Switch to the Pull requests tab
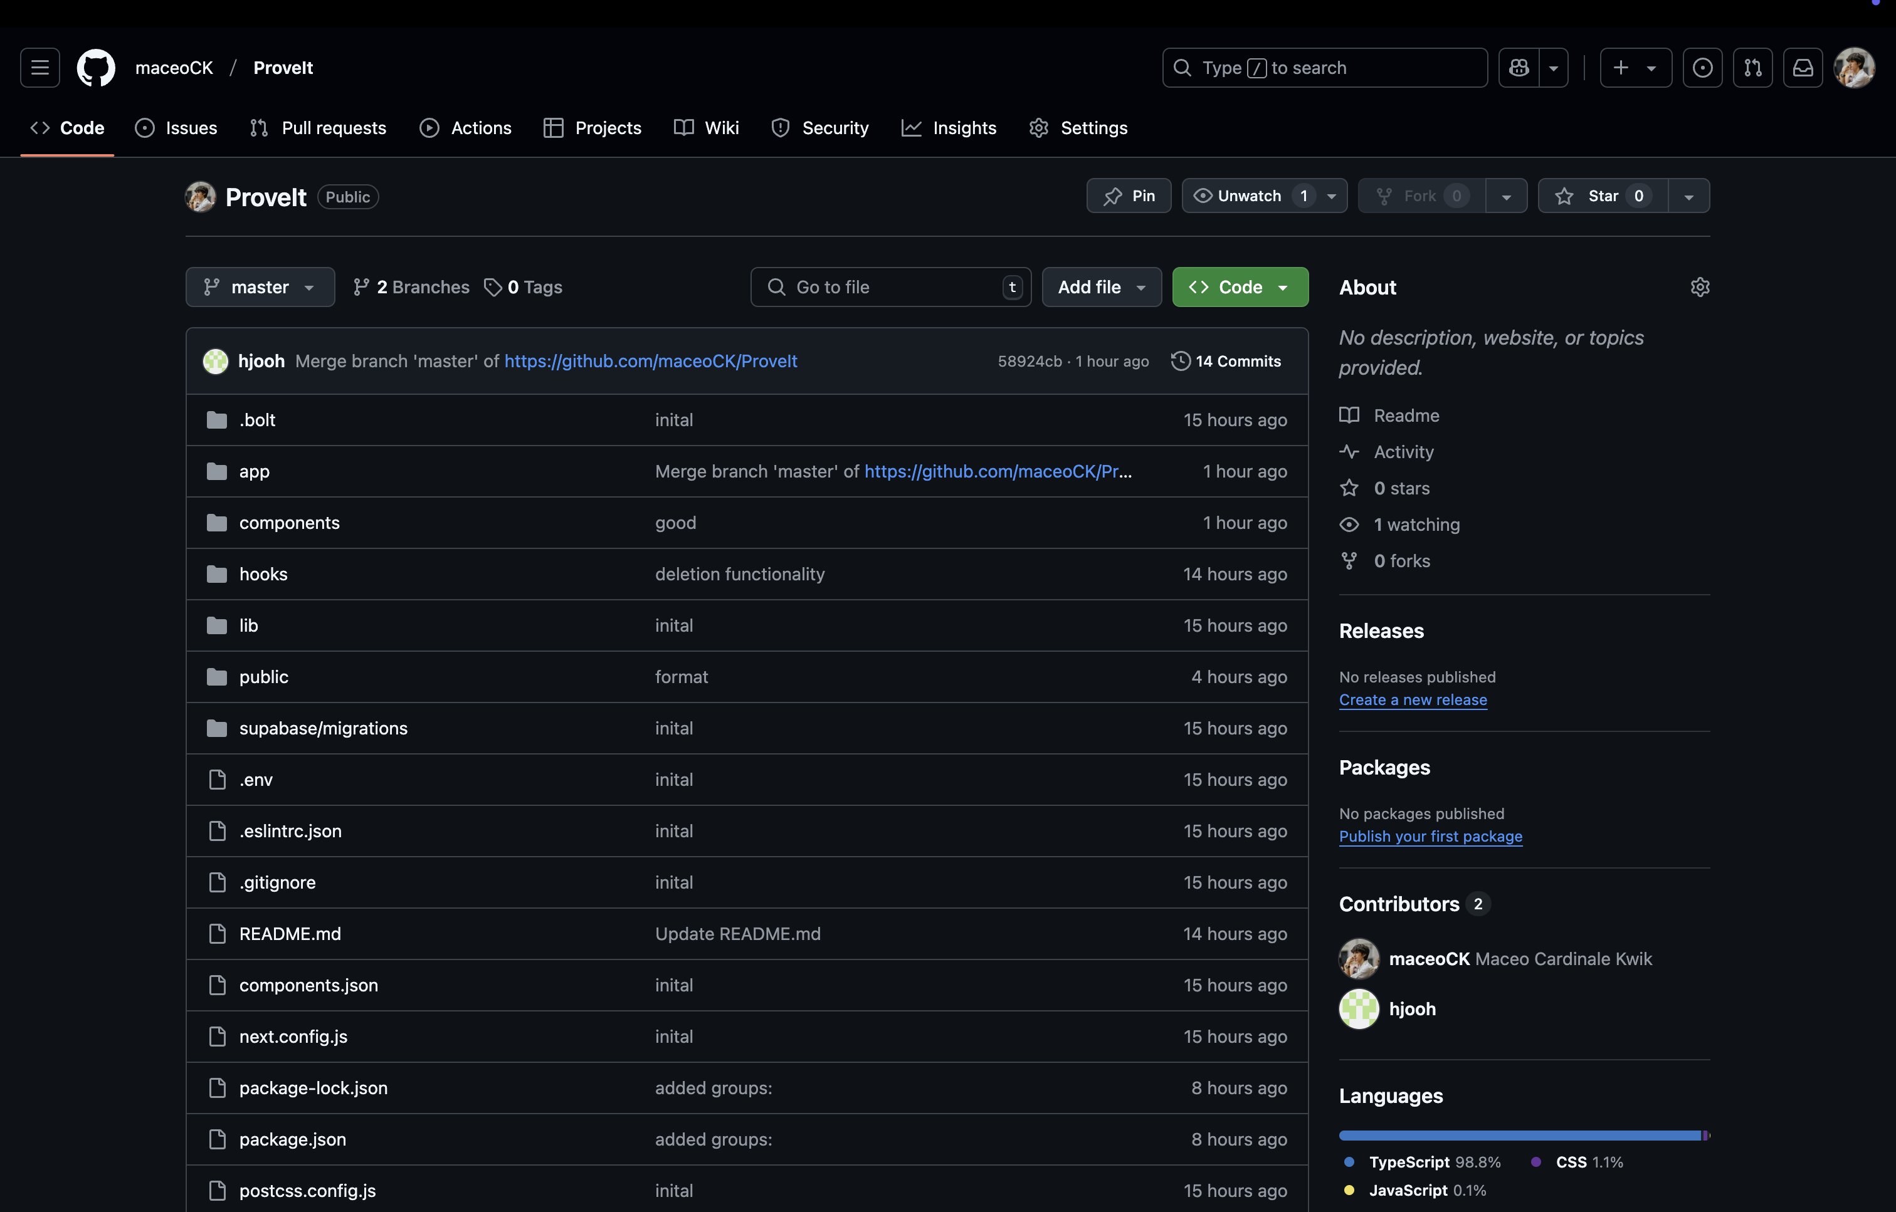Viewport: 1896px width, 1212px height. tap(318, 127)
